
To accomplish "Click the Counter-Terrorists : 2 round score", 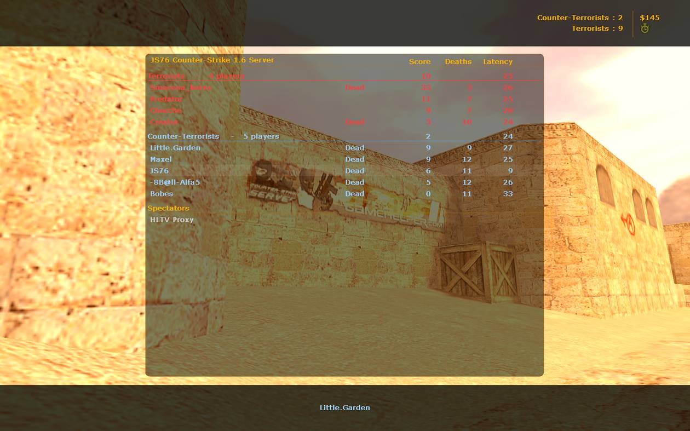I will point(580,18).
